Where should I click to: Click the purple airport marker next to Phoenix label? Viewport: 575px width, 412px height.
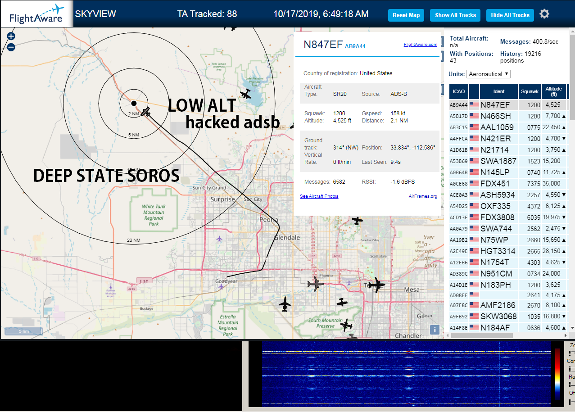pos(349,283)
